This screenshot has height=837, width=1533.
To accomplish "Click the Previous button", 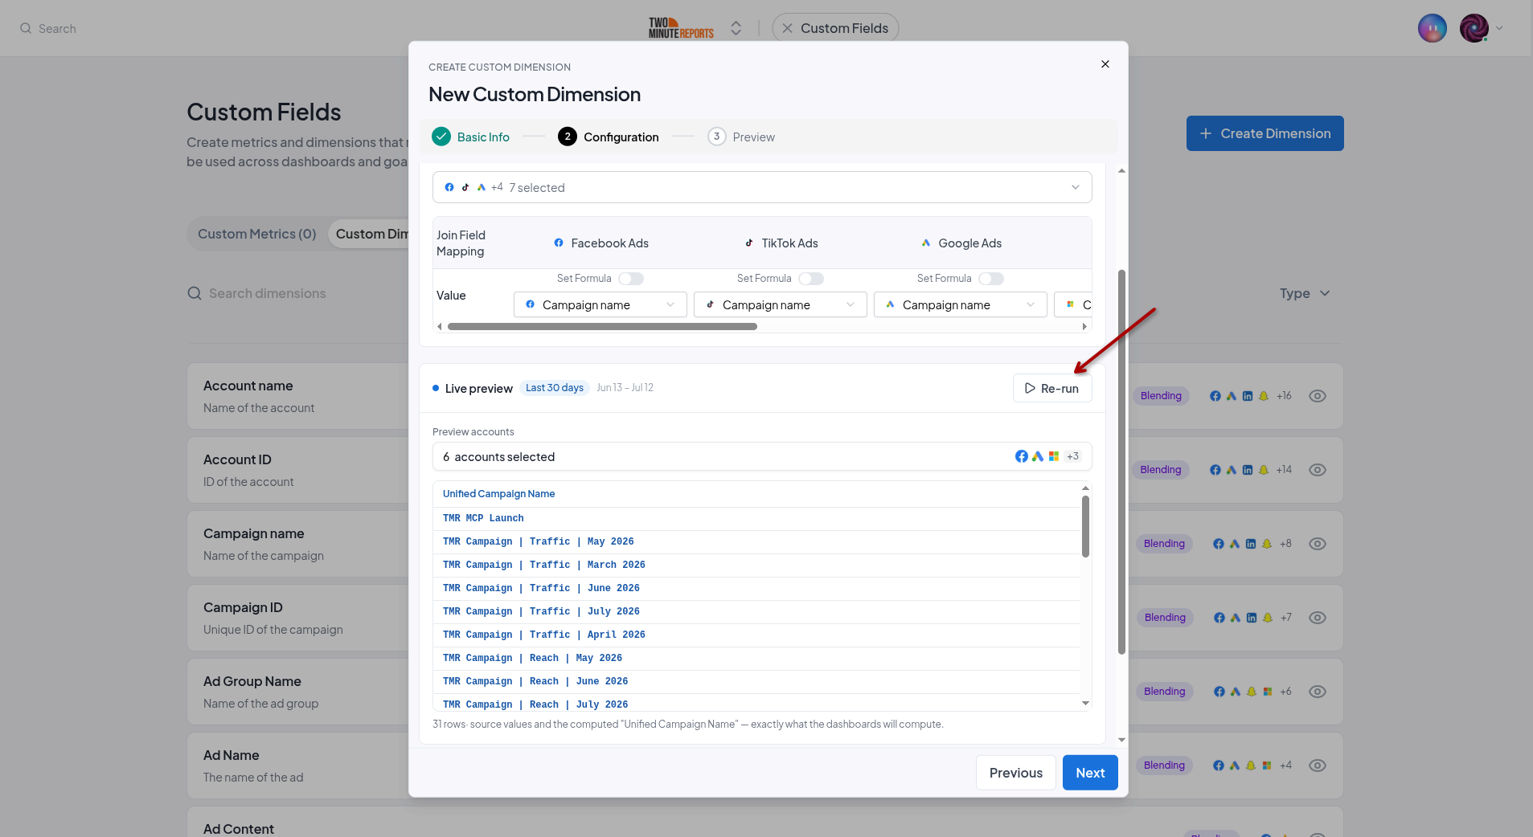I will pos(1016,773).
